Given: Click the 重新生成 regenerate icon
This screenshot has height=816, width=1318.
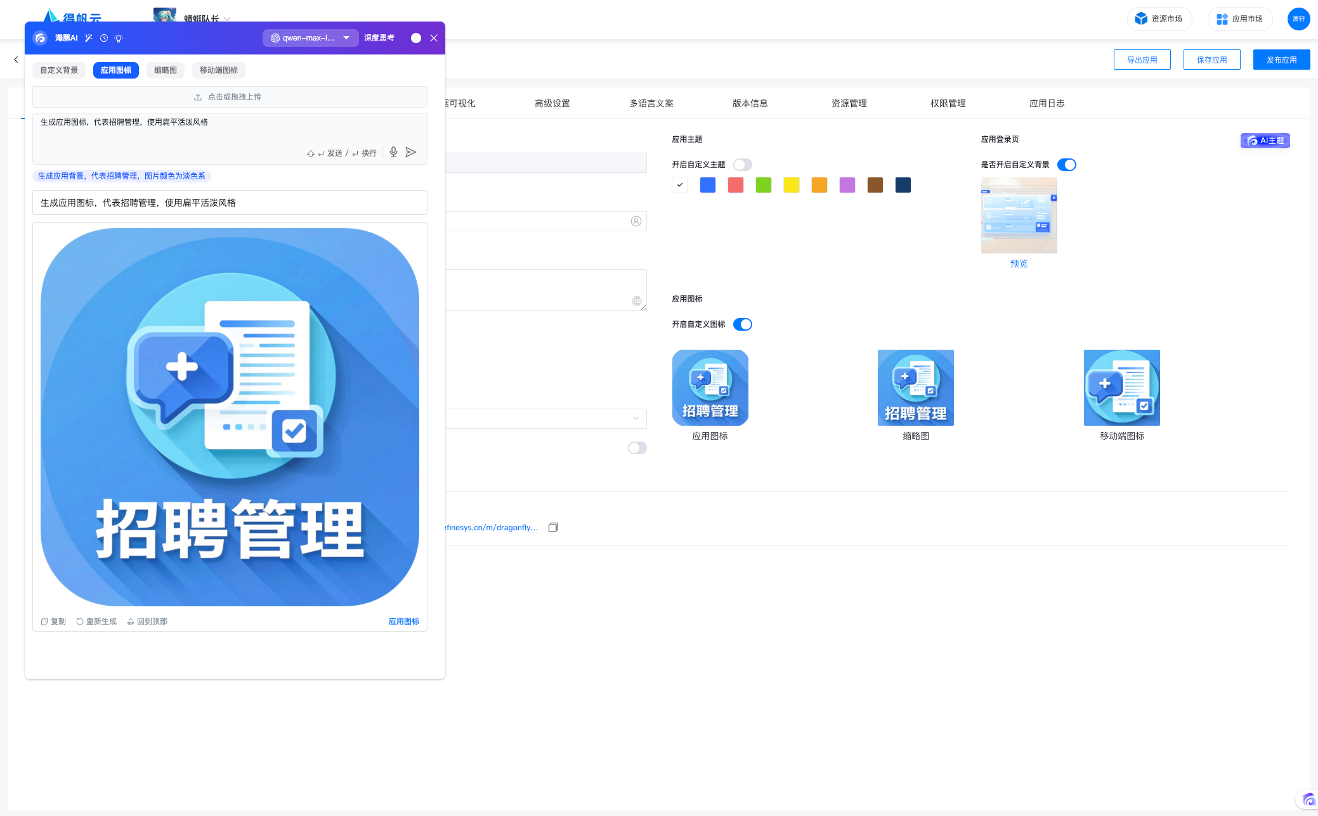Looking at the screenshot, I should pos(80,622).
